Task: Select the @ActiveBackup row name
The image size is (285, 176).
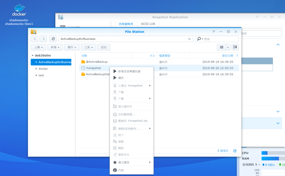Action: tap(97, 62)
